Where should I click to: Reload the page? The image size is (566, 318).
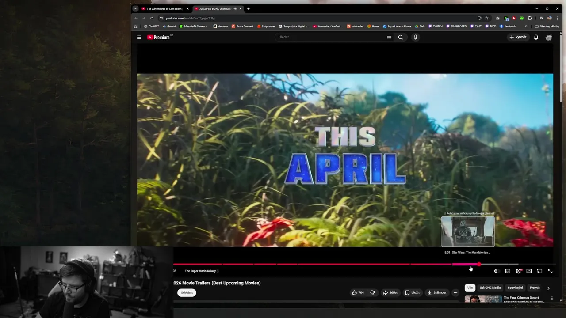(x=152, y=18)
